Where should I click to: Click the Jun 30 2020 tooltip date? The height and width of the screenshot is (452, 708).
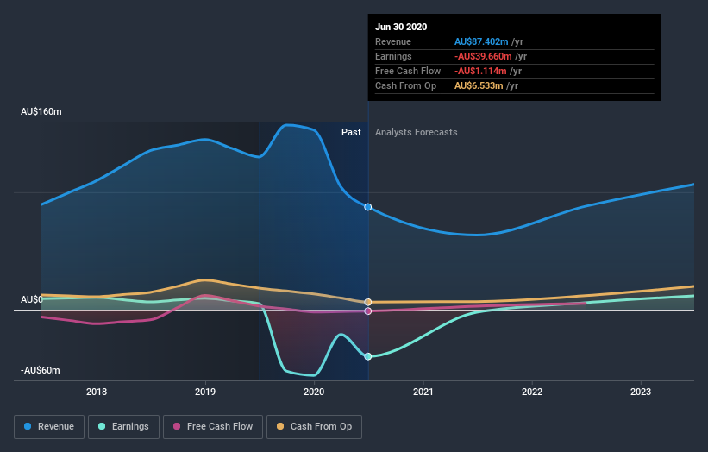pyautogui.click(x=401, y=27)
